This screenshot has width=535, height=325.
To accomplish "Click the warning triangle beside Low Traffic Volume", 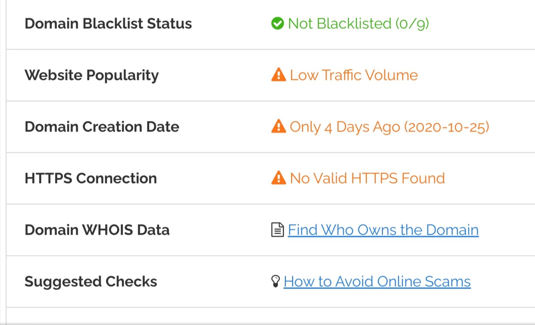I will point(279,75).
